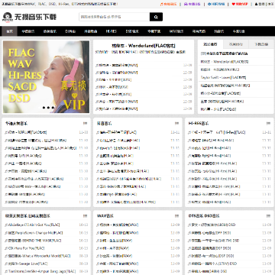The width and height of the screenshot is (275, 275).
Task: Click the red heart VIP link in the top bar
Action: 240,4
